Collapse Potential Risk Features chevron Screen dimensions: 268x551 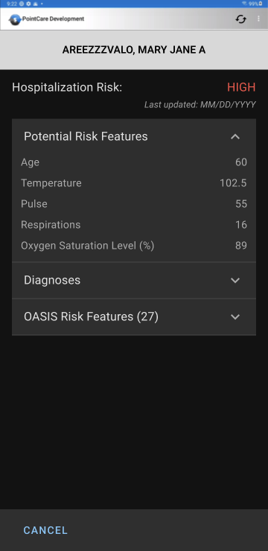click(x=235, y=136)
